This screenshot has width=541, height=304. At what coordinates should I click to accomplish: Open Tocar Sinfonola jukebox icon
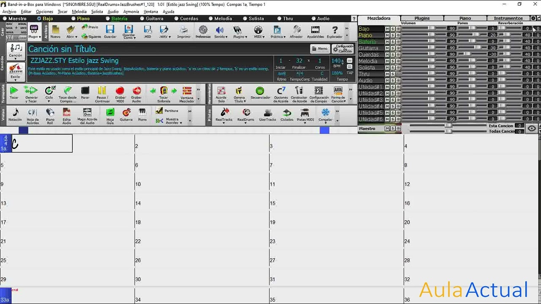click(164, 94)
